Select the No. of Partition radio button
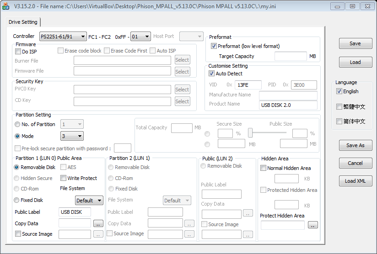 [x=17, y=124]
